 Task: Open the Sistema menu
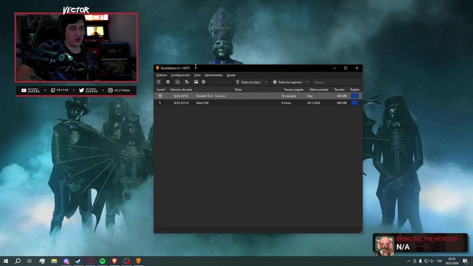pyautogui.click(x=161, y=75)
